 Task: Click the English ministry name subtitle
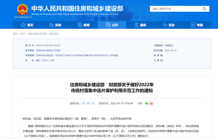pos(75,14)
